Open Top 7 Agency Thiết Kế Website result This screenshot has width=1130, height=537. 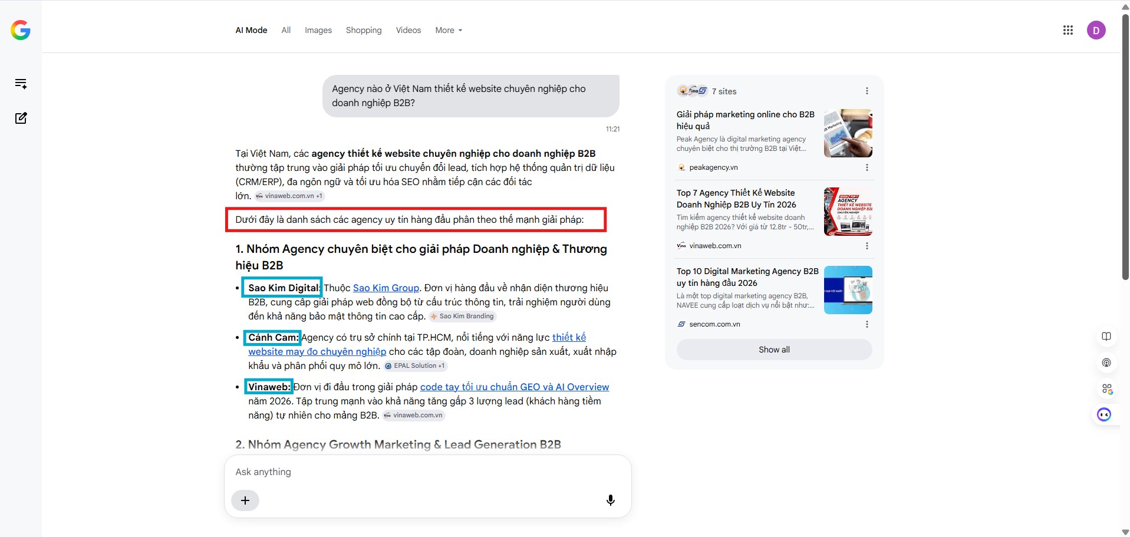coord(736,199)
